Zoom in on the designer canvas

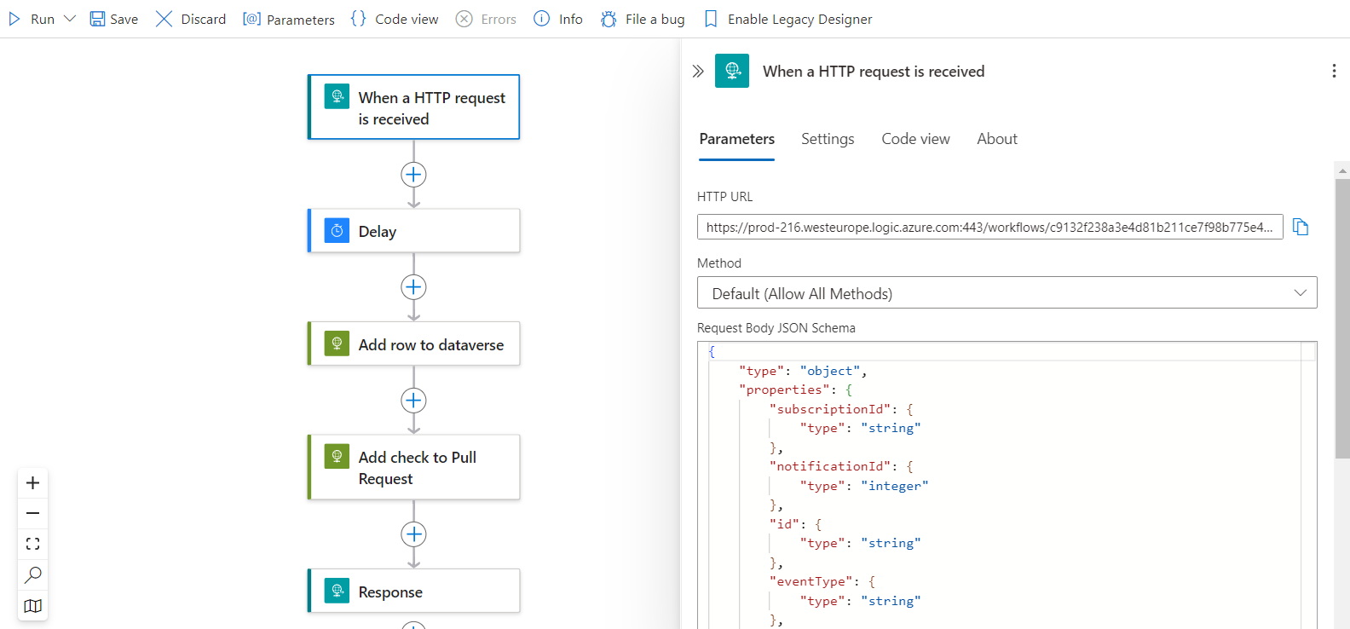(x=32, y=483)
